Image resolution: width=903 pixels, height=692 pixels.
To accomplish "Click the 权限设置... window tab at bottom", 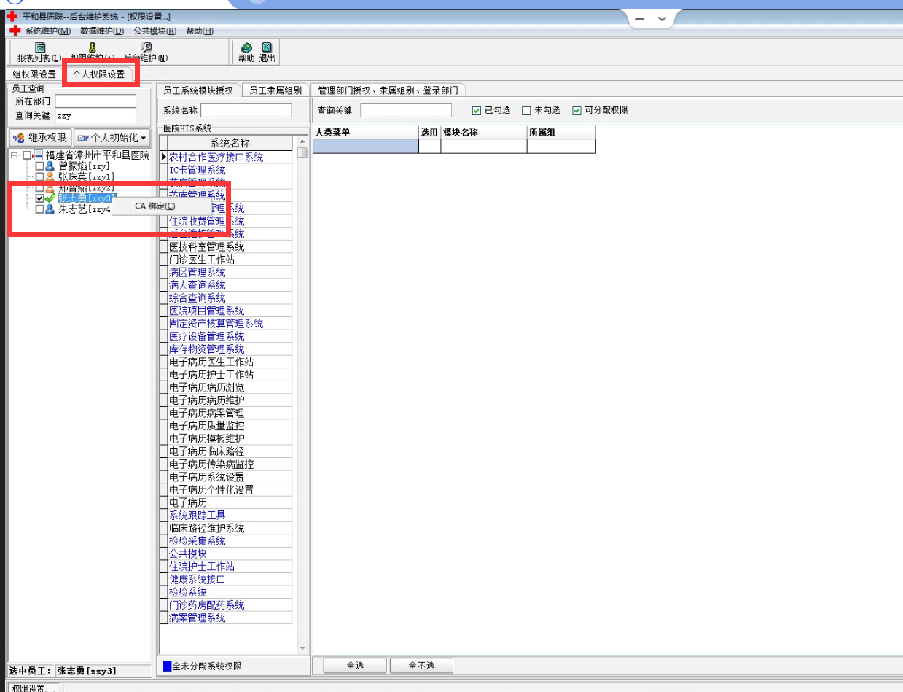I will tap(34, 688).
